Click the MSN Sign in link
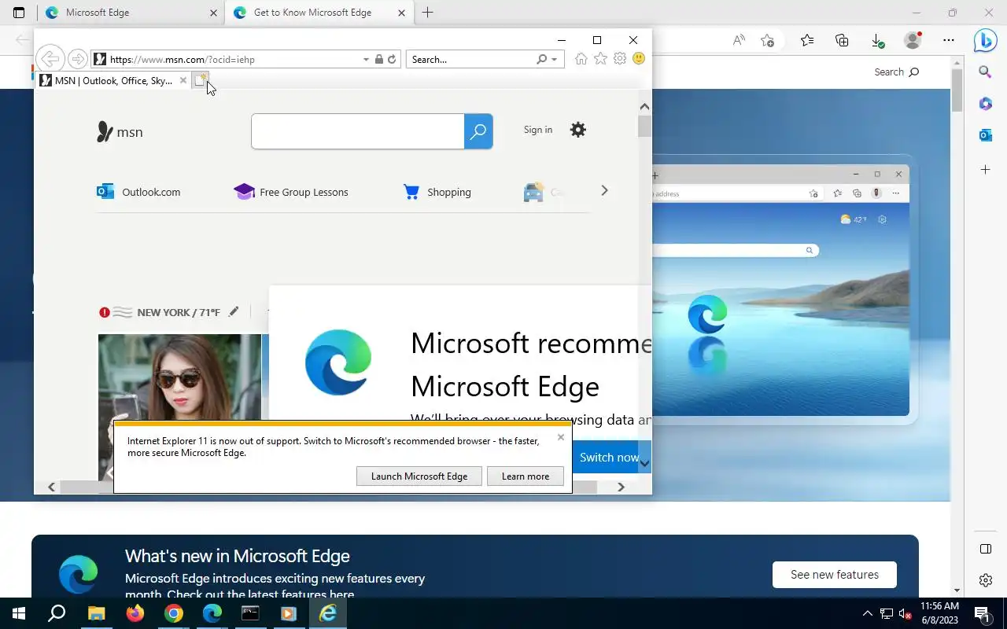Viewport: 1007px width, 629px height. point(538,130)
